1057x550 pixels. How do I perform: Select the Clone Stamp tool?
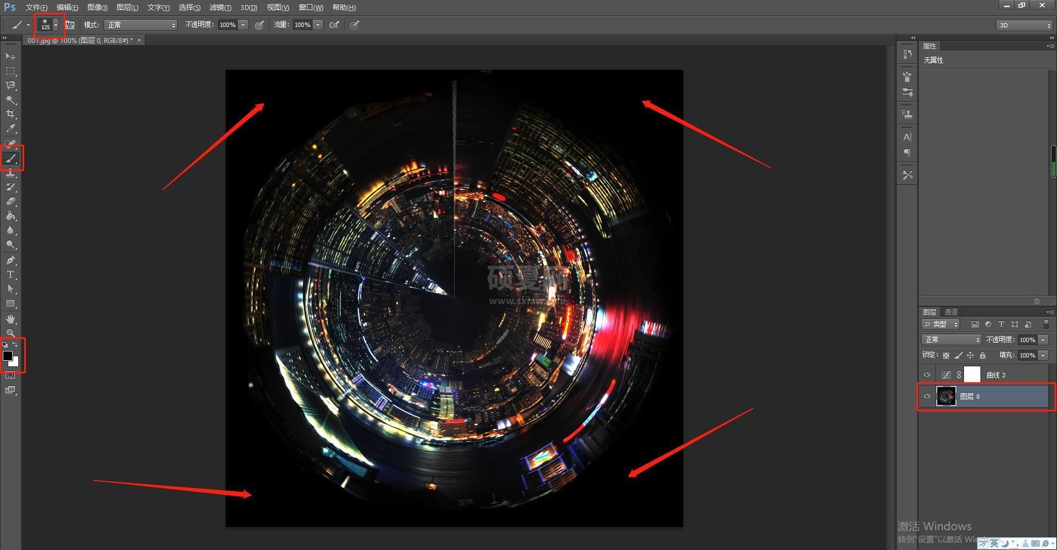pos(10,173)
